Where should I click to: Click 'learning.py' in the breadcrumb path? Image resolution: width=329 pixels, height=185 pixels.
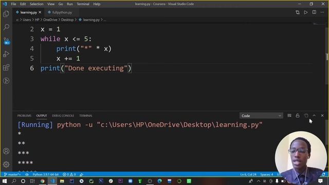[x=92, y=20]
